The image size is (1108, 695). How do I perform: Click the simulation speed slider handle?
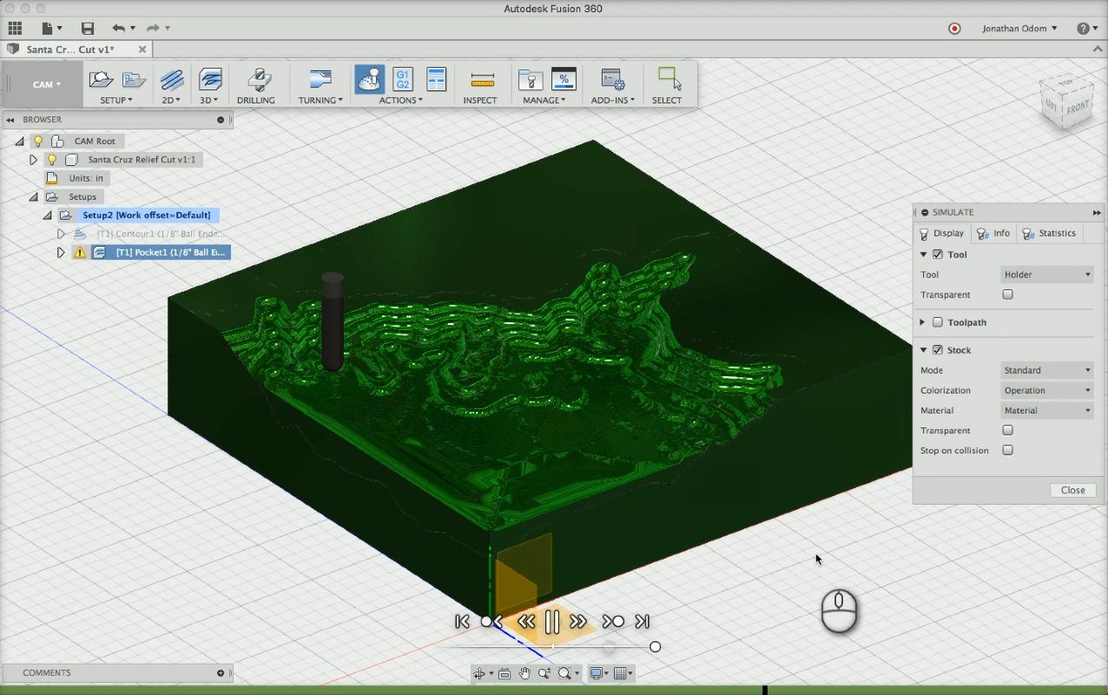(x=655, y=646)
